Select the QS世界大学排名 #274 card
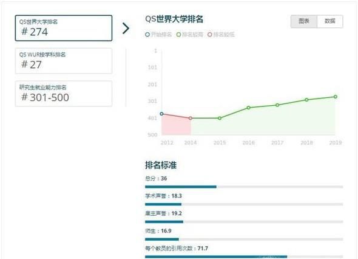Image resolution: width=358 pixels, height=259 pixels. 64,28
